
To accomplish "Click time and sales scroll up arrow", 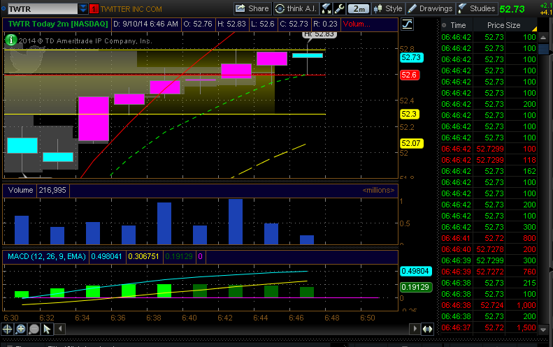I will pyautogui.click(x=543, y=37).
